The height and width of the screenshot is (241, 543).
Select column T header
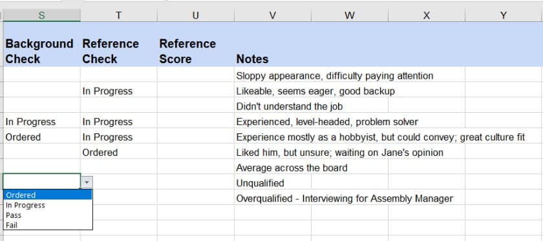click(119, 15)
